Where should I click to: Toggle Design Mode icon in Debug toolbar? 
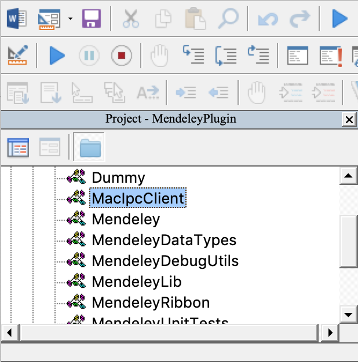click(x=18, y=55)
